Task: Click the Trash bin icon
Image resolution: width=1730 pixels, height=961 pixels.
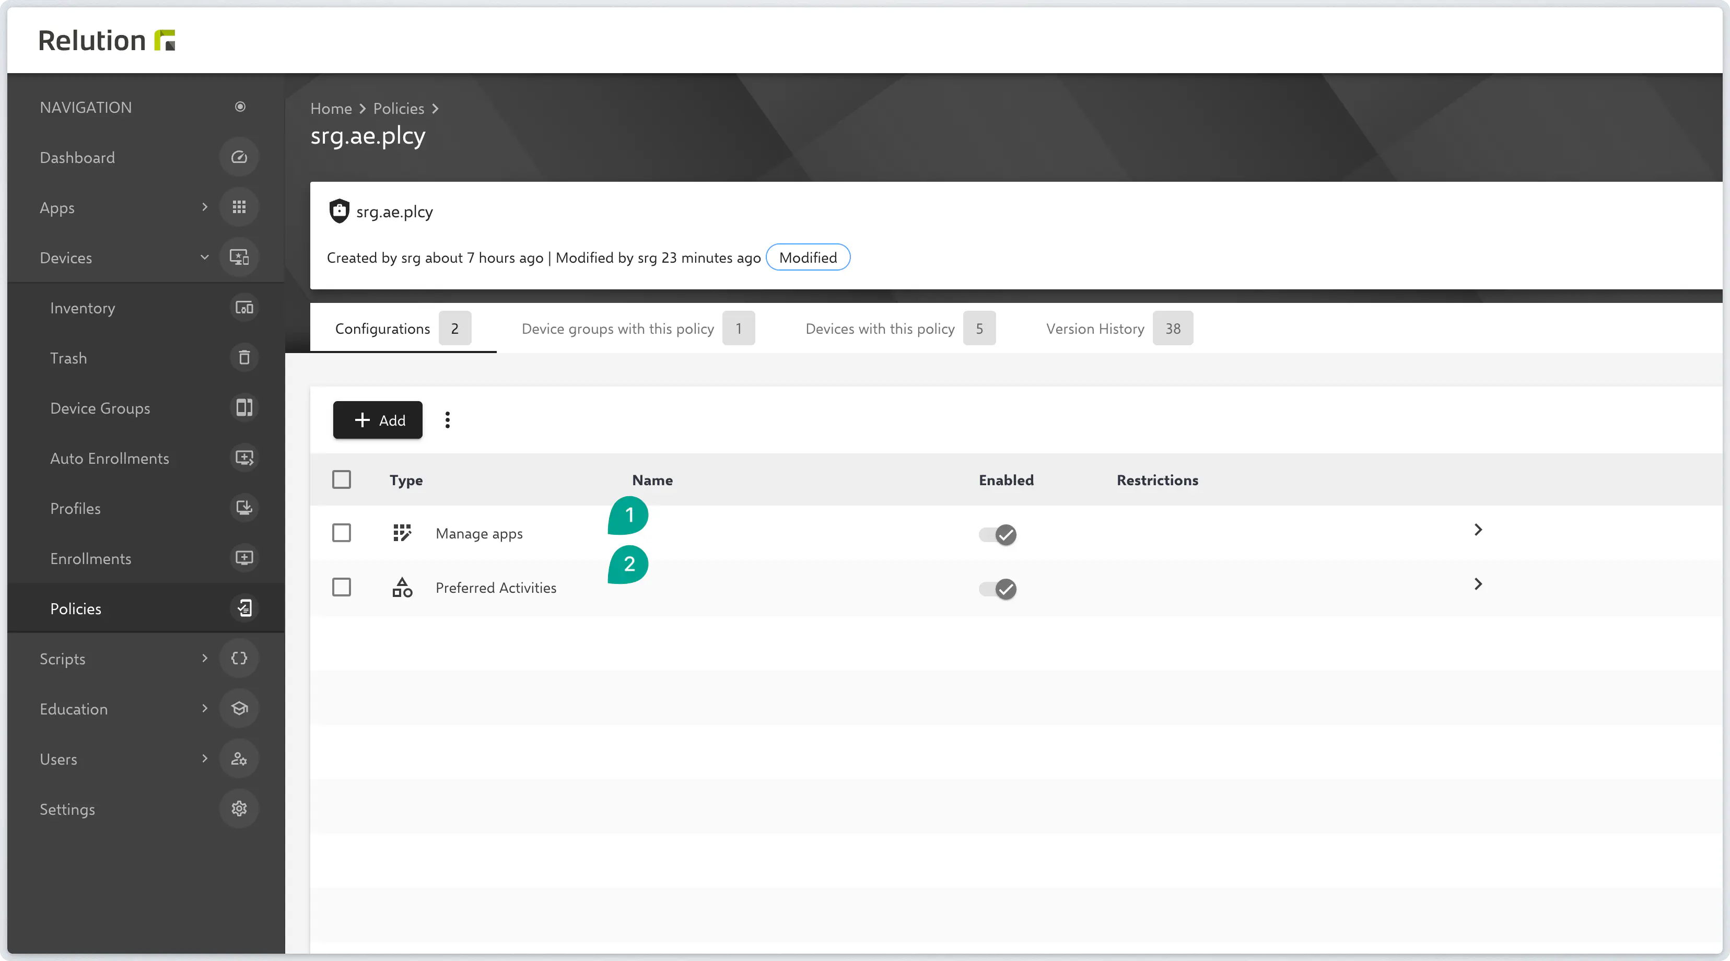Action: click(244, 358)
